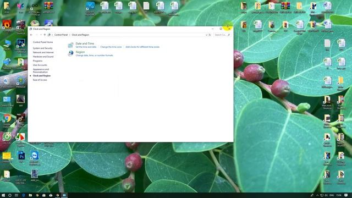Screen dimensions: 352x198
Task: Open the recent locations dropdown arrow
Action: pyautogui.click(x=41, y=35)
